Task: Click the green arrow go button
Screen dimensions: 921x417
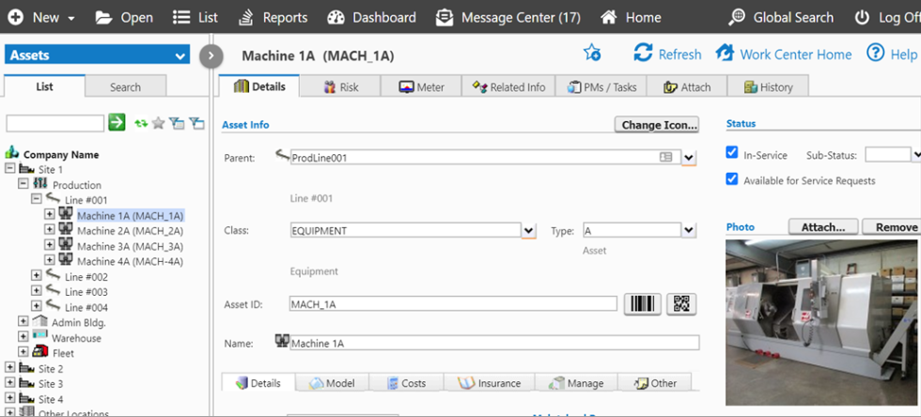Action: 117,122
